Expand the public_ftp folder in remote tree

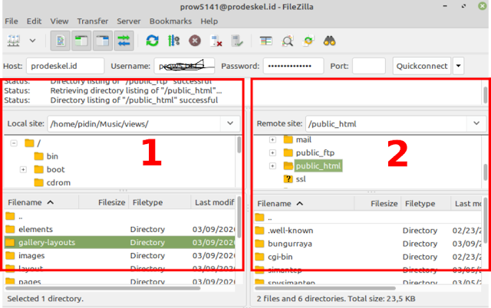click(x=273, y=152)
